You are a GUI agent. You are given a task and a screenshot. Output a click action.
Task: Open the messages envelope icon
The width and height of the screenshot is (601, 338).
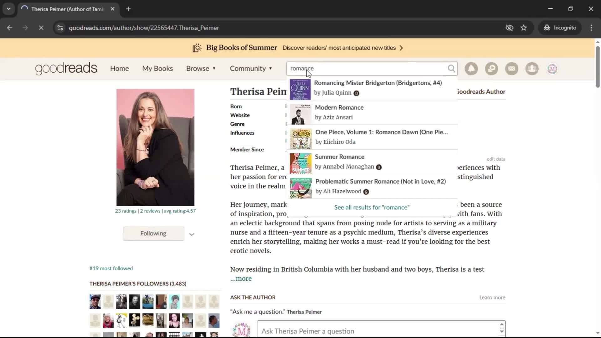512,69
